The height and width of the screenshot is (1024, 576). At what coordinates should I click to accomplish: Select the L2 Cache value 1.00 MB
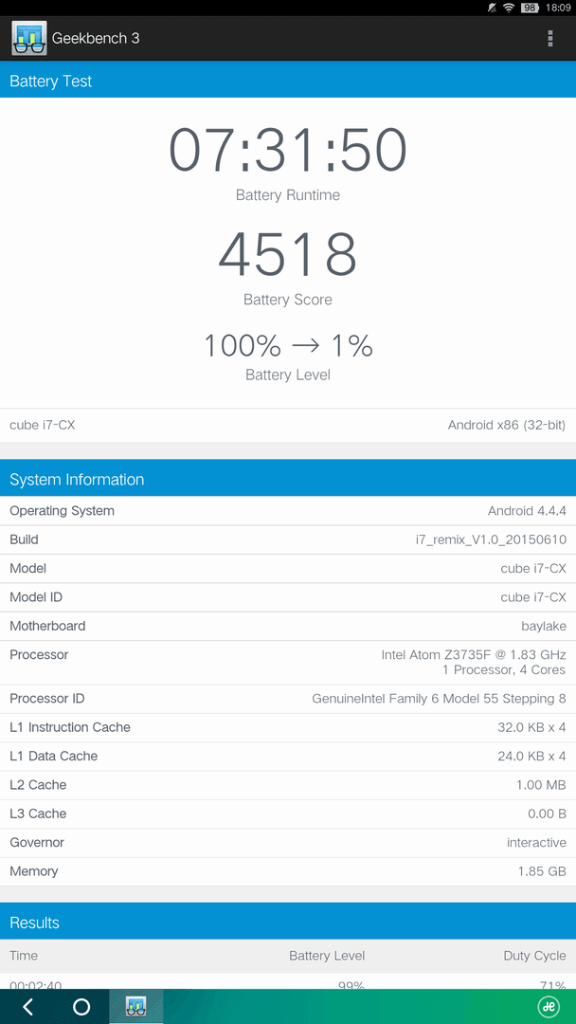pyautogui.click(x=542, y=784)
